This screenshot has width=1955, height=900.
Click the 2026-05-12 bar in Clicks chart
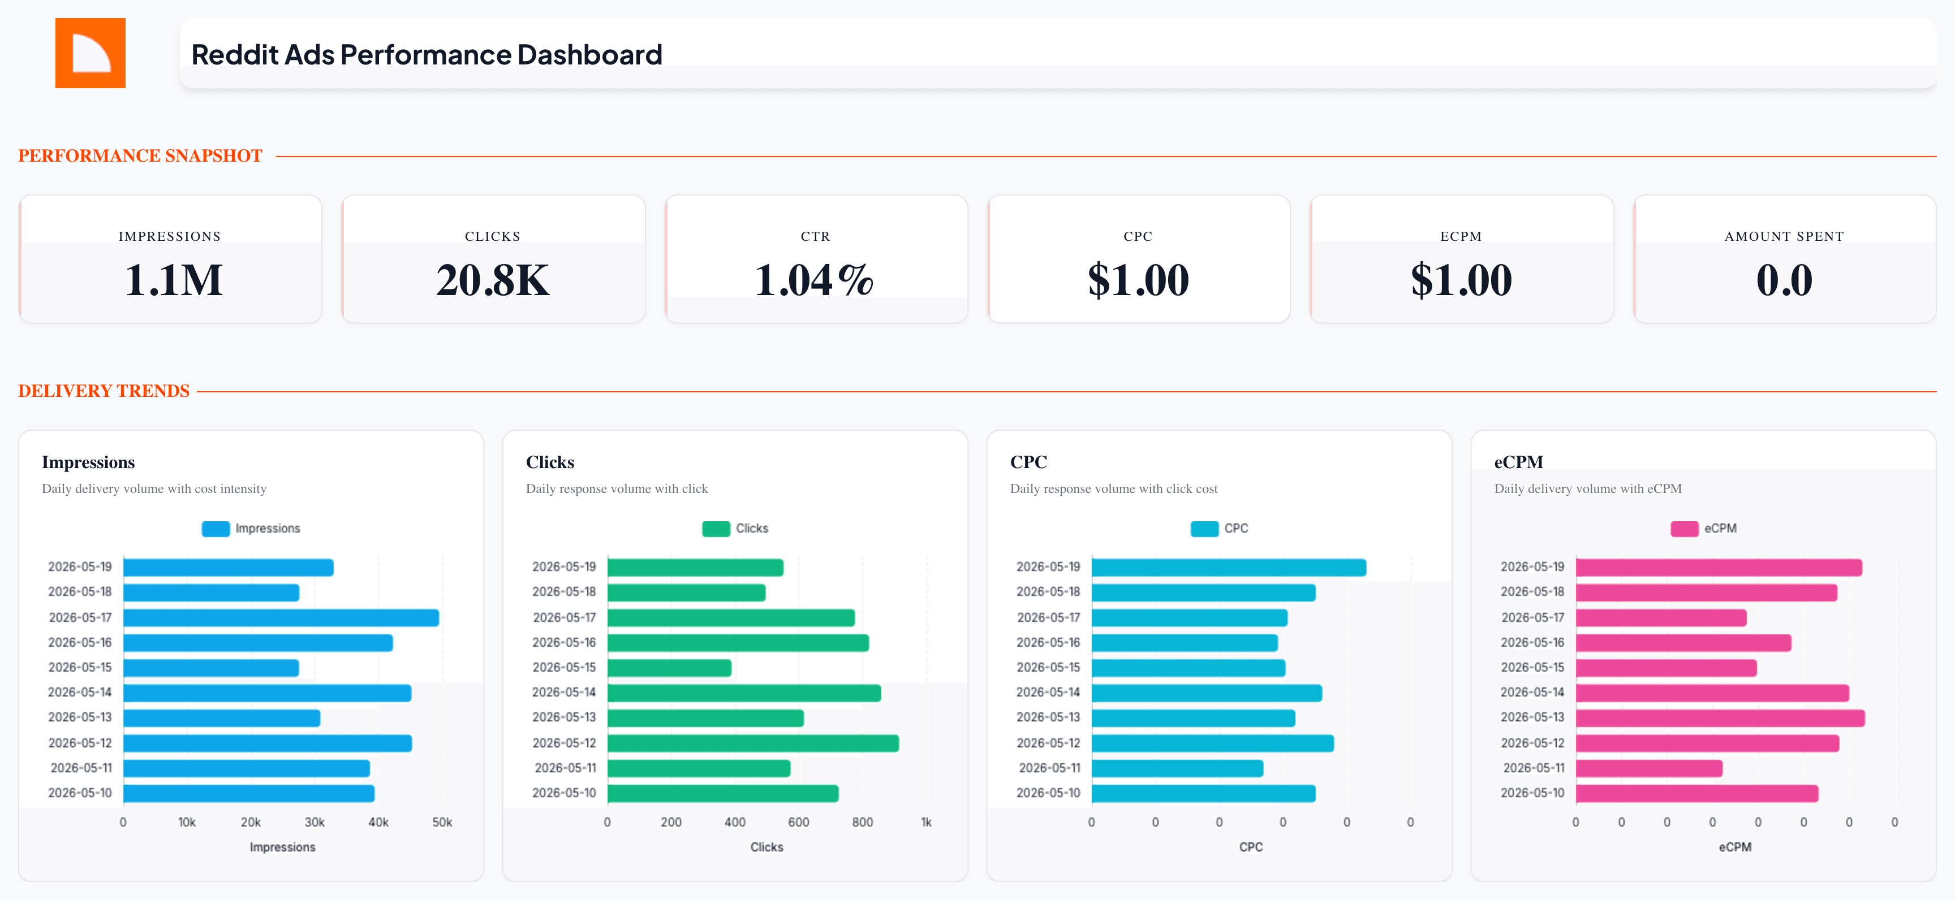[753, 743]
